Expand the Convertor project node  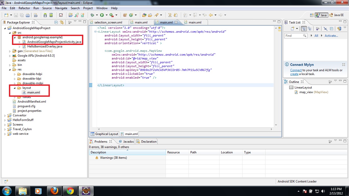(5, 115)
